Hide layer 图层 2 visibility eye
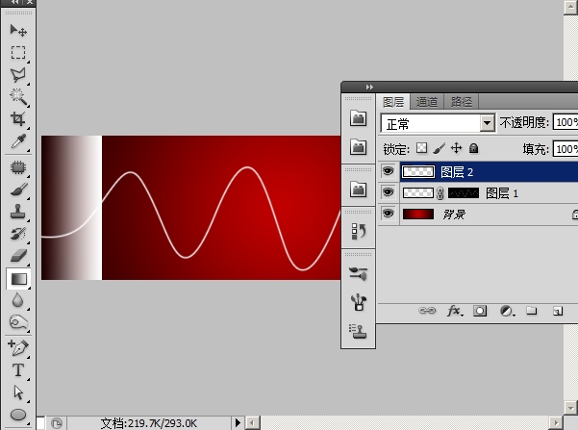The width and height of the screenshot is (578, 430). (x=389, y=171)
